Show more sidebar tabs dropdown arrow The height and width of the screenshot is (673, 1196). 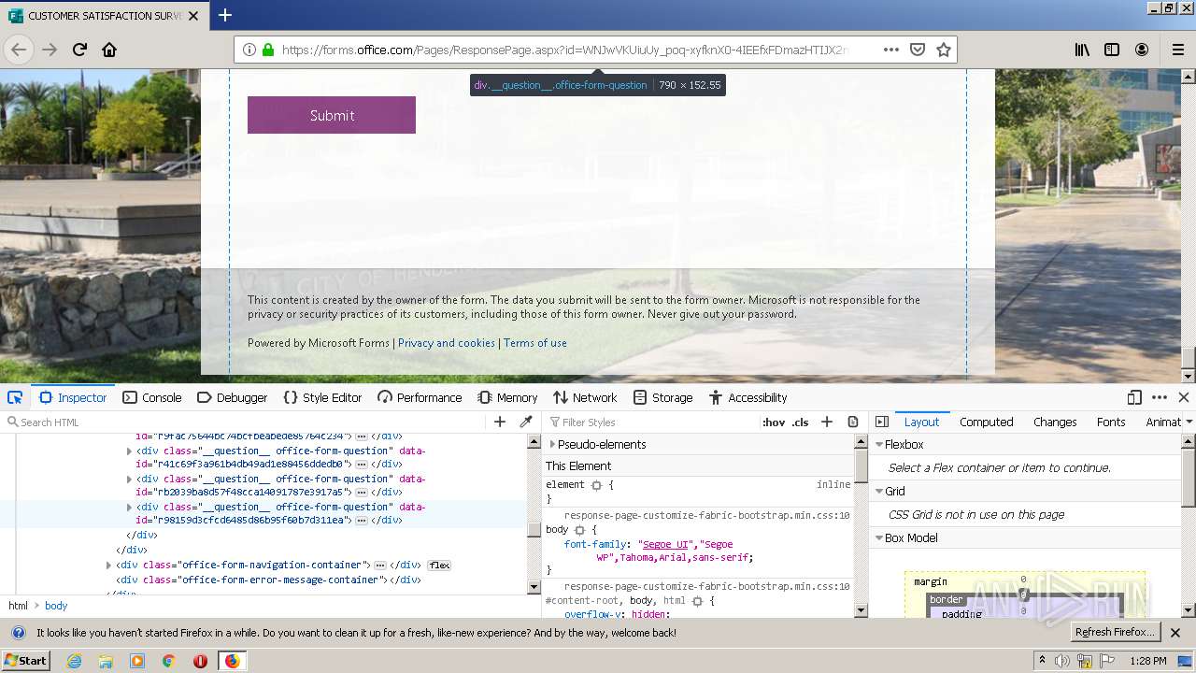(x=1189, y=422)
